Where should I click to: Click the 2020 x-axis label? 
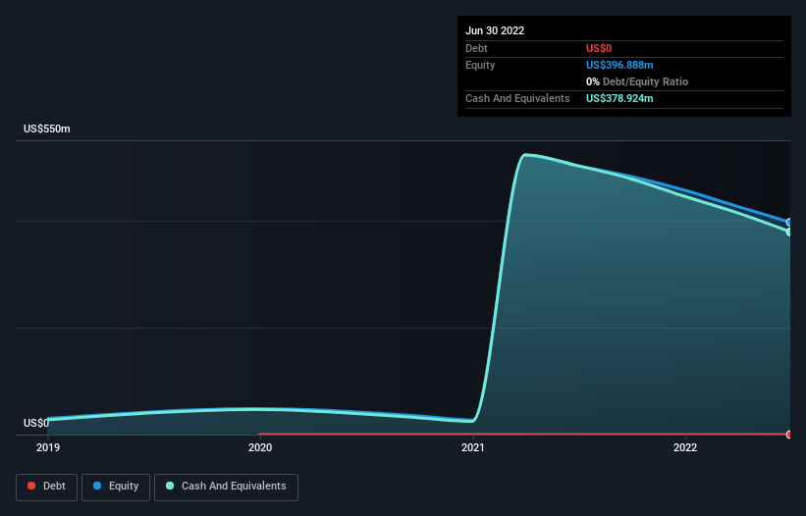tap(260, 447)
